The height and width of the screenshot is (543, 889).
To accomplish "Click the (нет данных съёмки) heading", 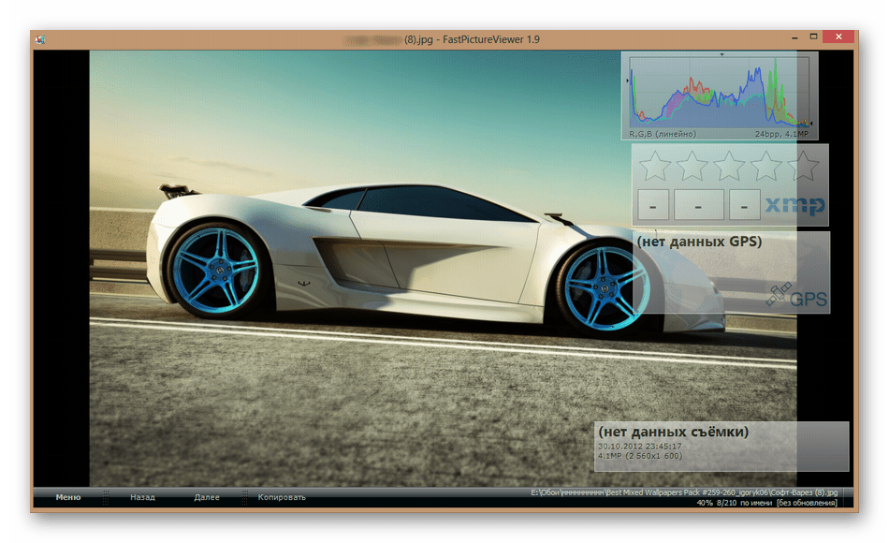I will (674, 432).
